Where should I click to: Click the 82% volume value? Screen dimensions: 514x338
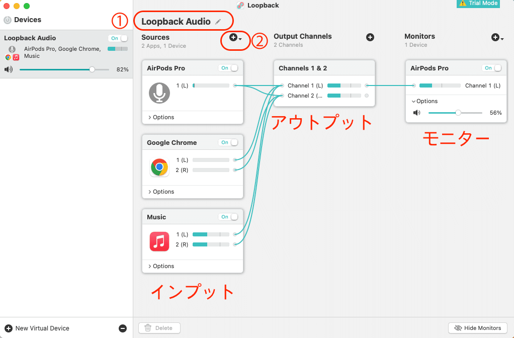123,69
